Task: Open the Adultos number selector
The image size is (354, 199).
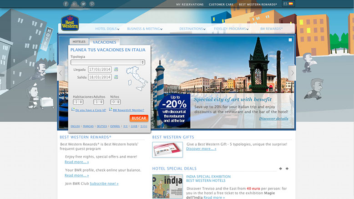Action: (x=98, y=102)
